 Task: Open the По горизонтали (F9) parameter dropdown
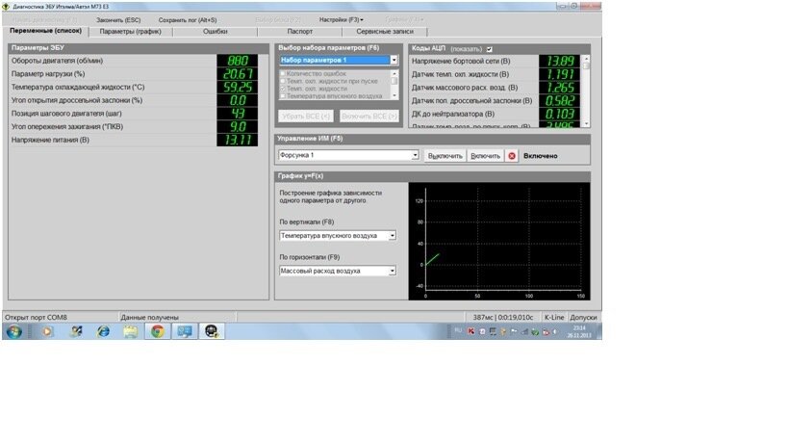point(392,271)
